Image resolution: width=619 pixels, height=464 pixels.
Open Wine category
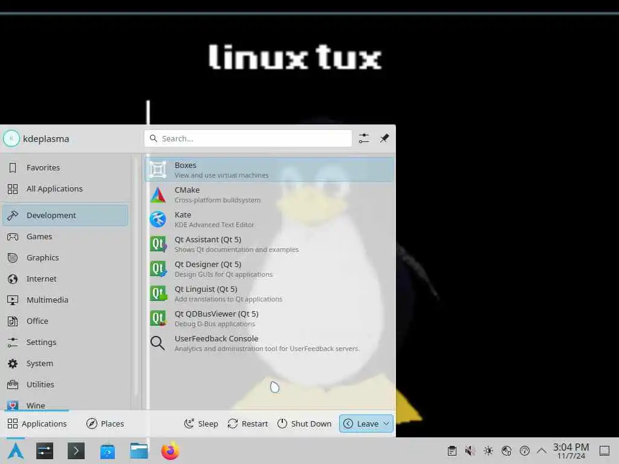(65, 405)
